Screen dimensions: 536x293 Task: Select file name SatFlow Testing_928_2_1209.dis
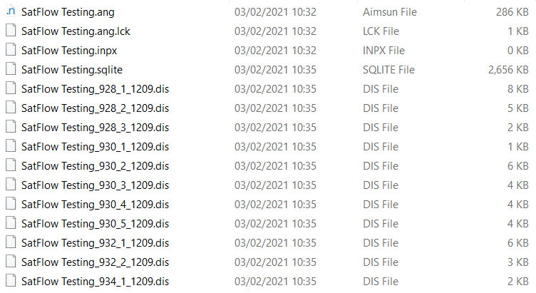[x=95, y=108]
